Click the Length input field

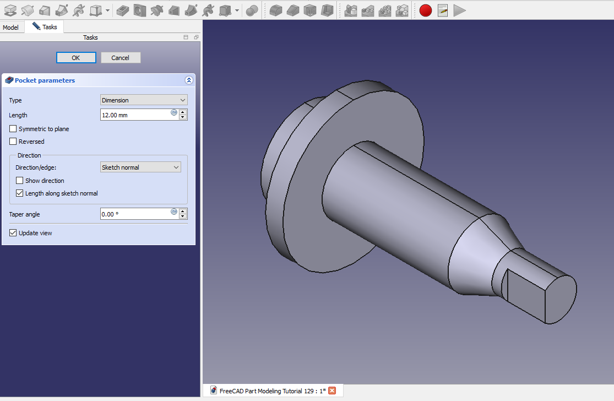coord(135,115)
